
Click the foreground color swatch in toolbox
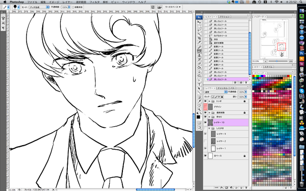(198, 117)
